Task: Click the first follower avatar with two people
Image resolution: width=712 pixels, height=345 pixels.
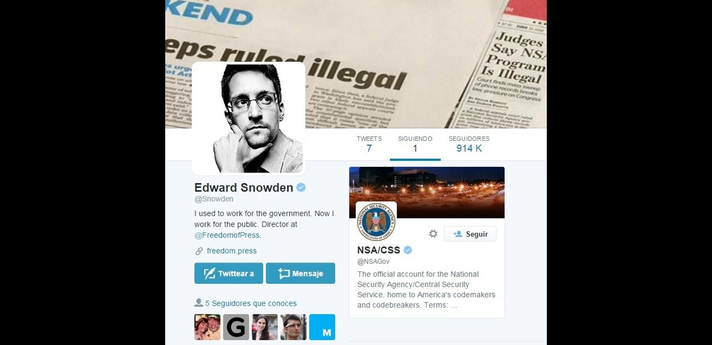Action: tap(207, 327)
